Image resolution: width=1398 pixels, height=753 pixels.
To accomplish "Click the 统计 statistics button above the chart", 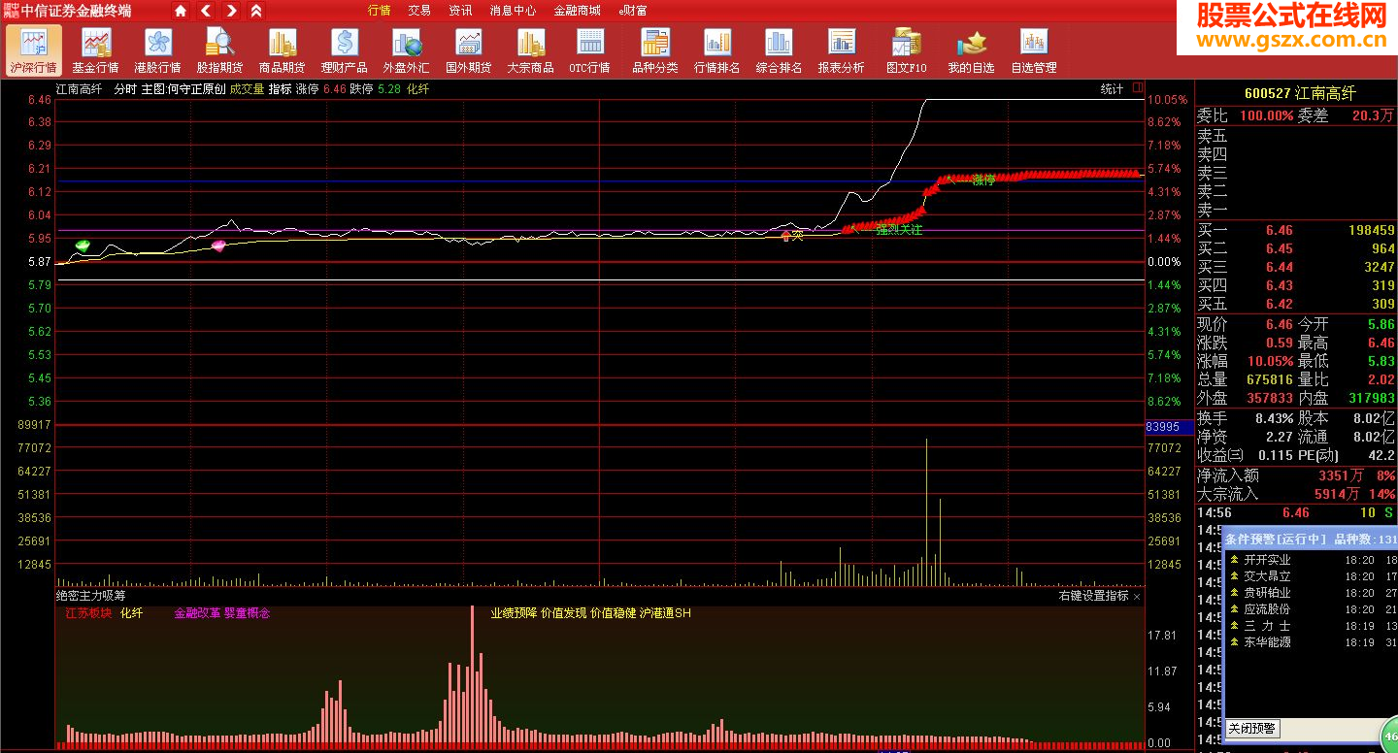I will click(1112, 88).
